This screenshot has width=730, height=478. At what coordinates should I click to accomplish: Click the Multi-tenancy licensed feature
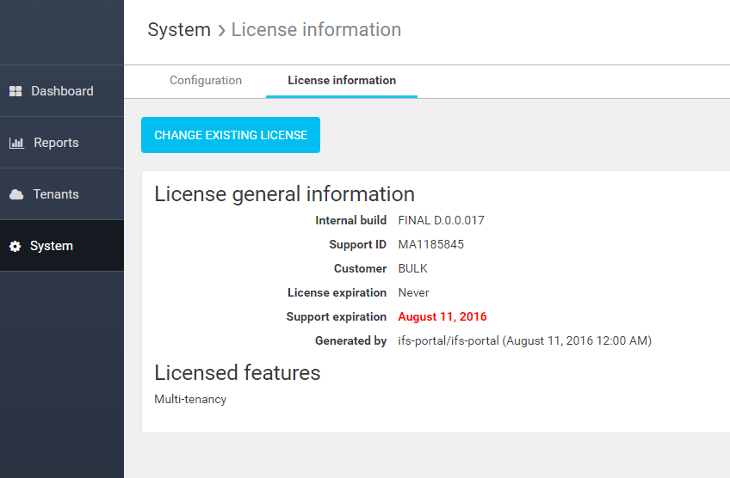(x=190, y=399)
